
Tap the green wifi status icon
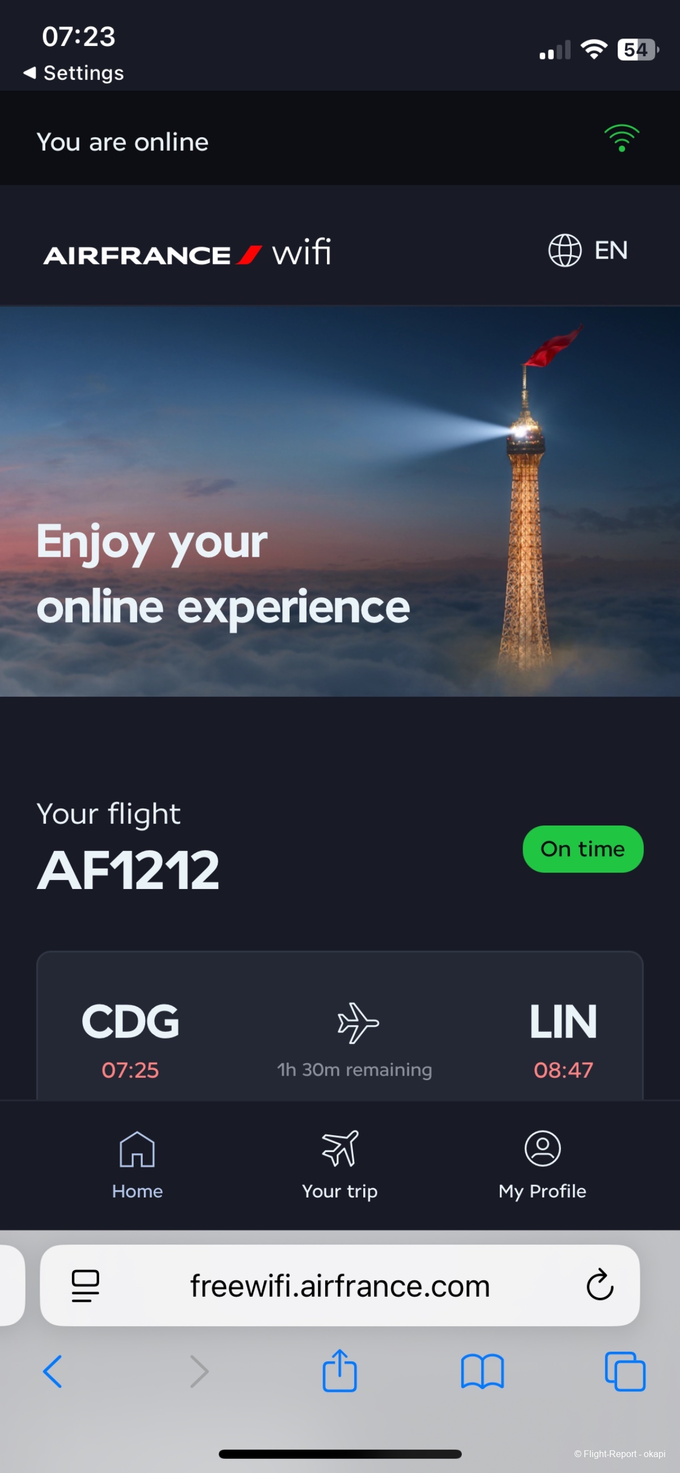[x=622, y=138]
